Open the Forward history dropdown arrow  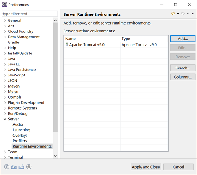coord(188,13)
